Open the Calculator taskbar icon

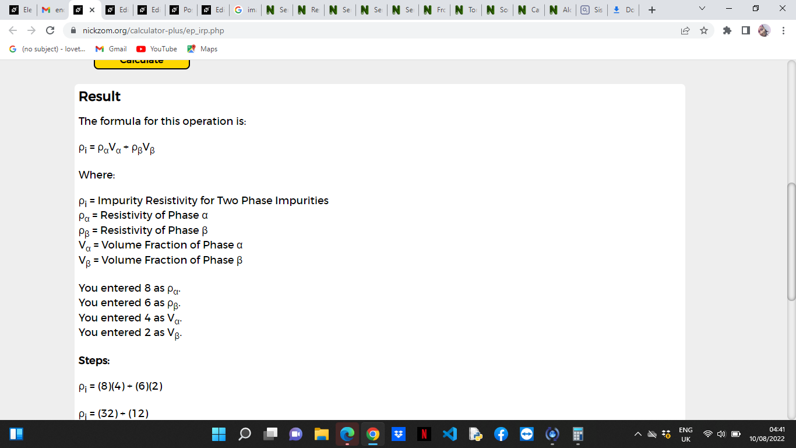pos(578,434)
